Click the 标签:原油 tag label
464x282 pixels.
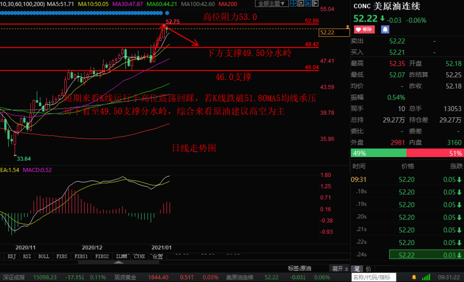(299, 268)
